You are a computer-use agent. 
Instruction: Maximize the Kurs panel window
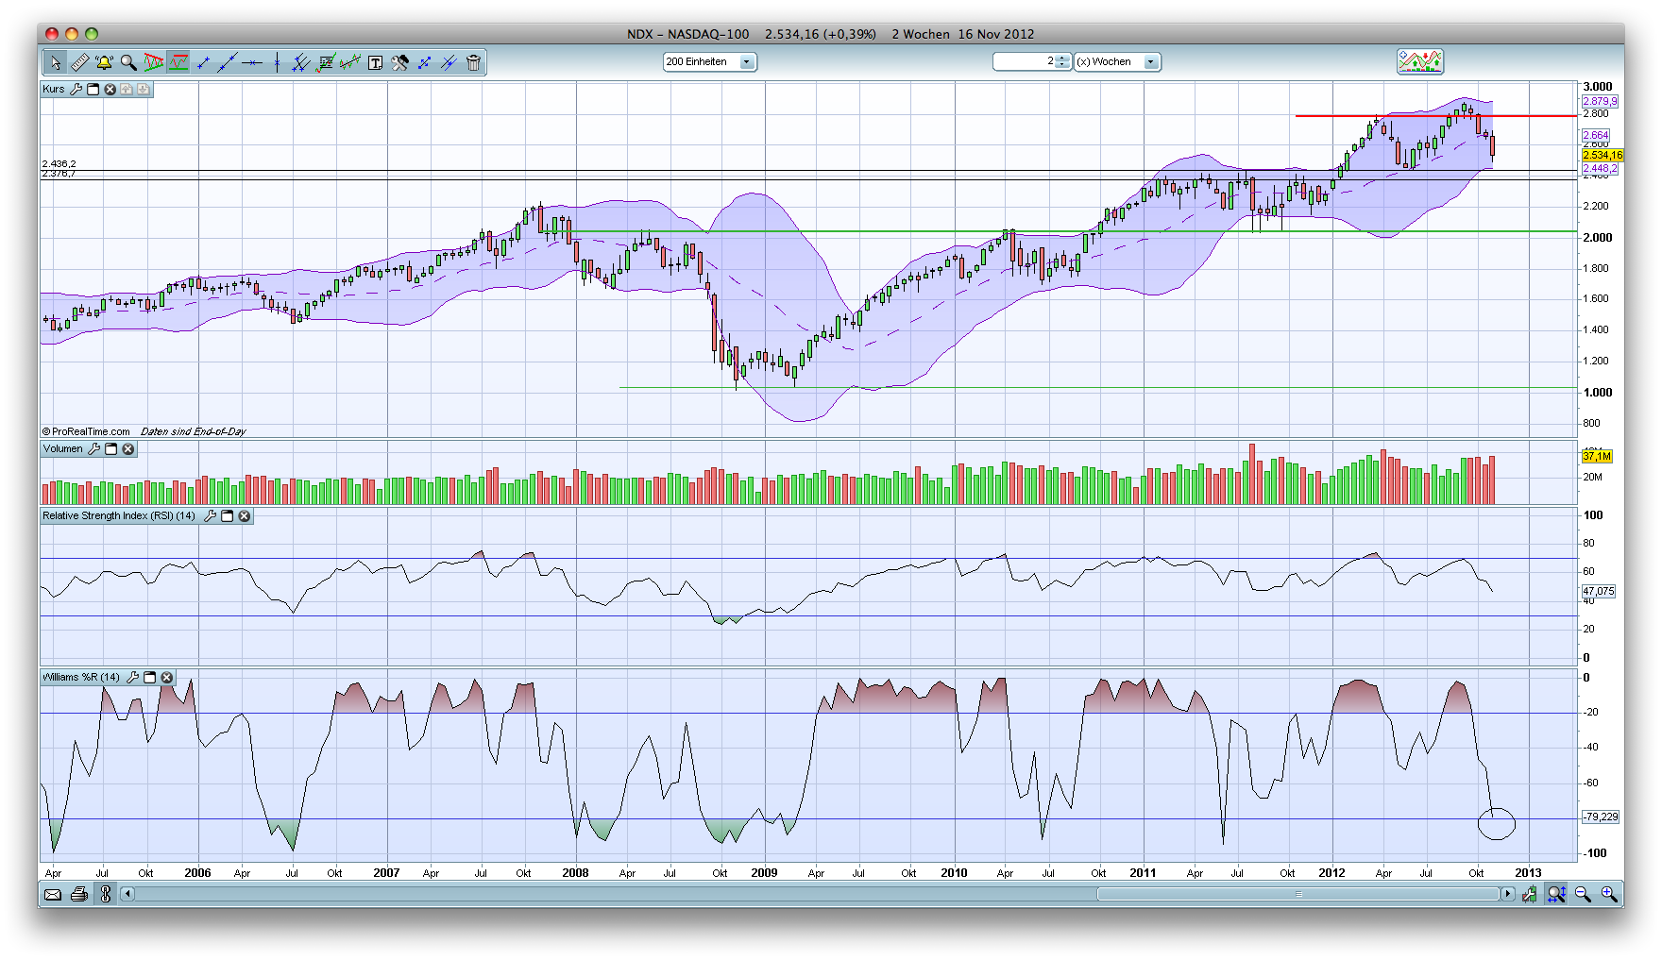(x=93, y=90)
